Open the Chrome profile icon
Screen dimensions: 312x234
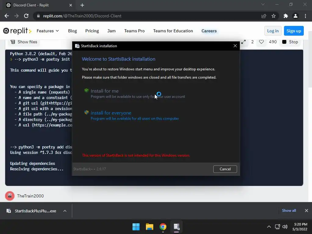pos(296,16)
